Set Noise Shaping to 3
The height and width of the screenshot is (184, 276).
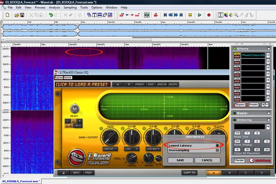coord(267,141)
